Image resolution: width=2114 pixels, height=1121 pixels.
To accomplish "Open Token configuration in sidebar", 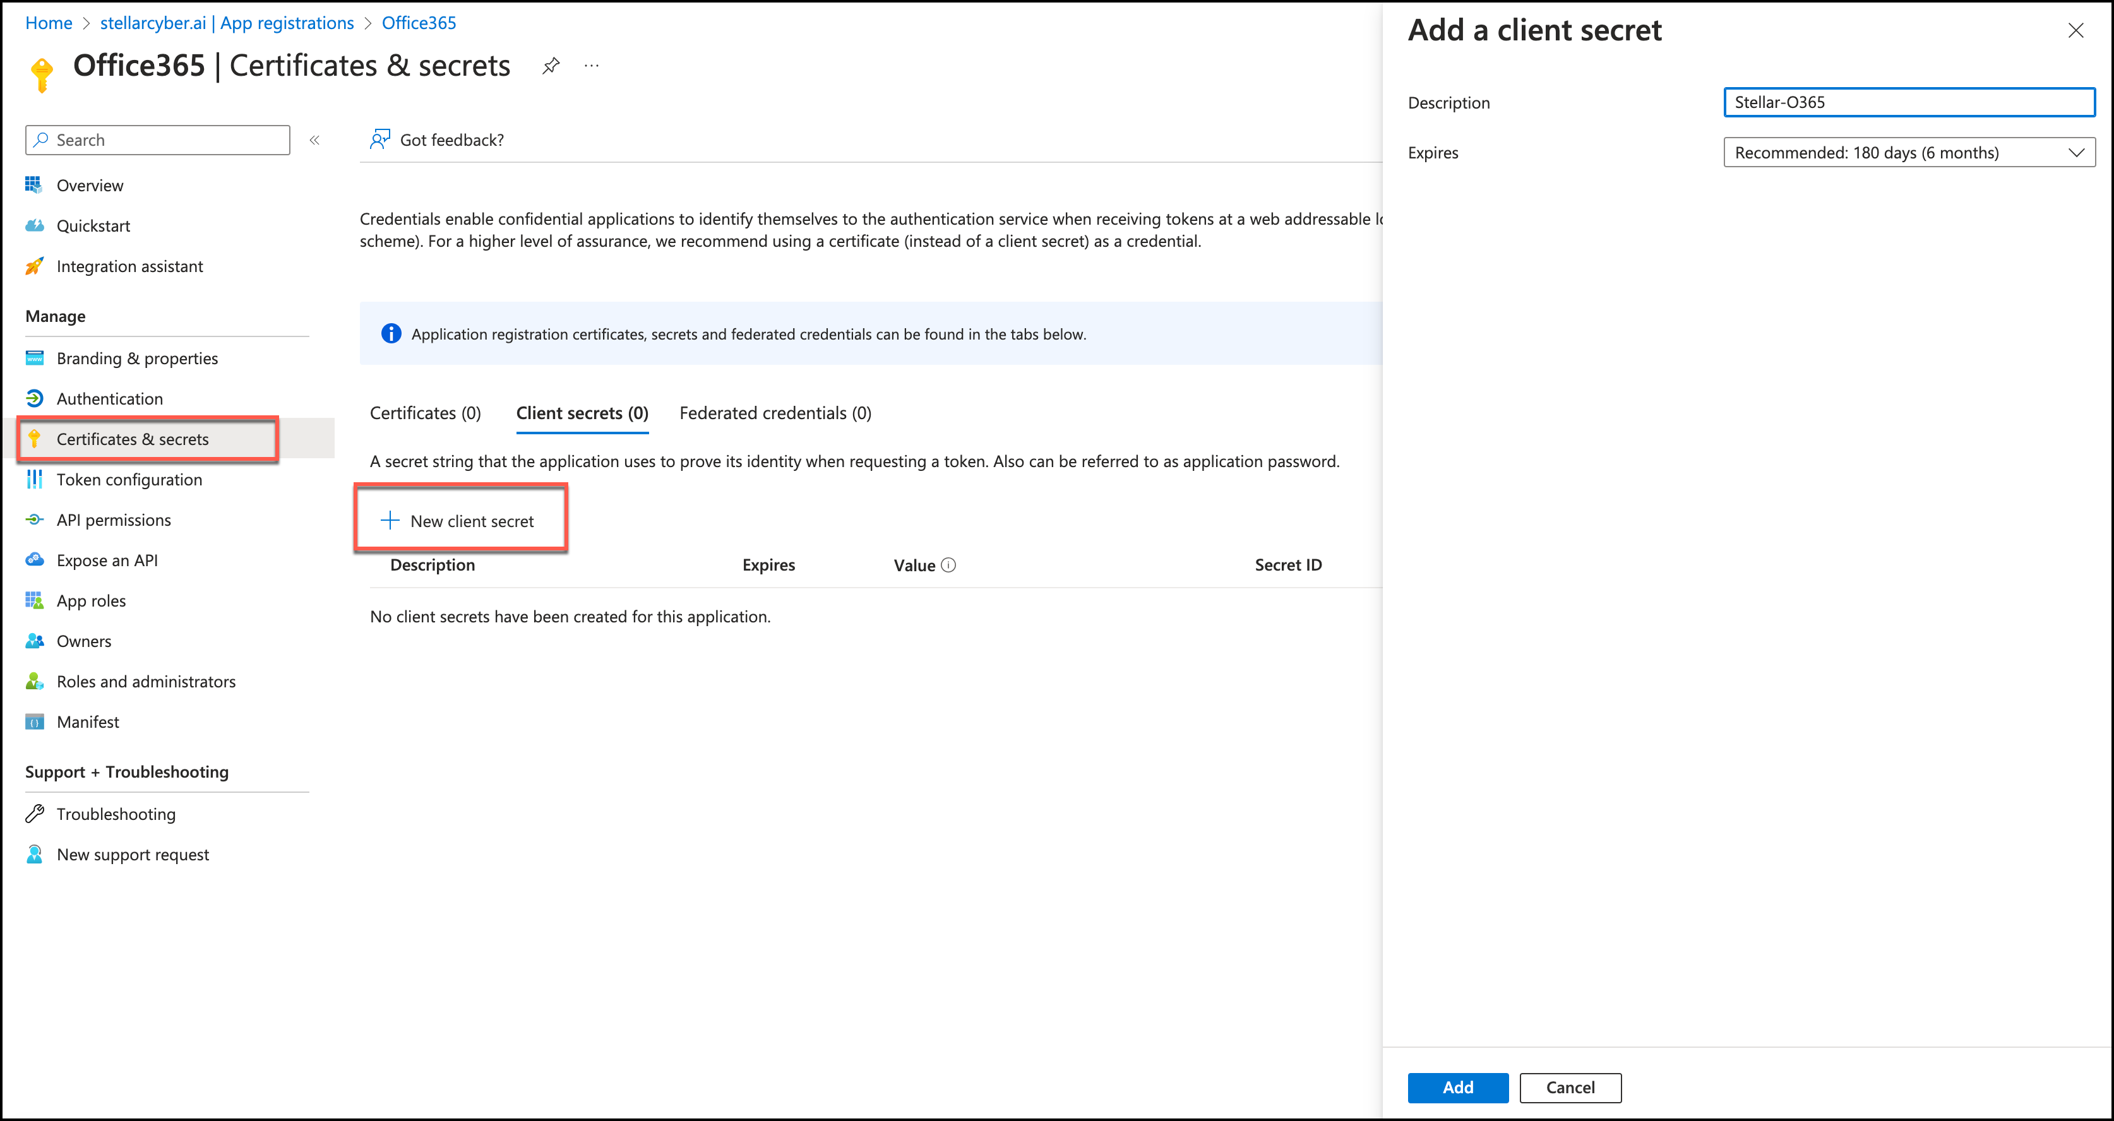I will [x=129, y=479].
